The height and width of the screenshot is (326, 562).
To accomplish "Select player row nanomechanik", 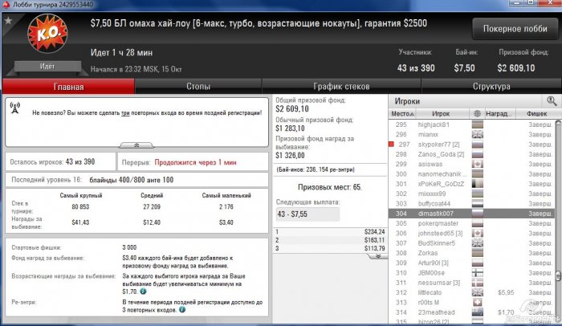I will point(471,174).
